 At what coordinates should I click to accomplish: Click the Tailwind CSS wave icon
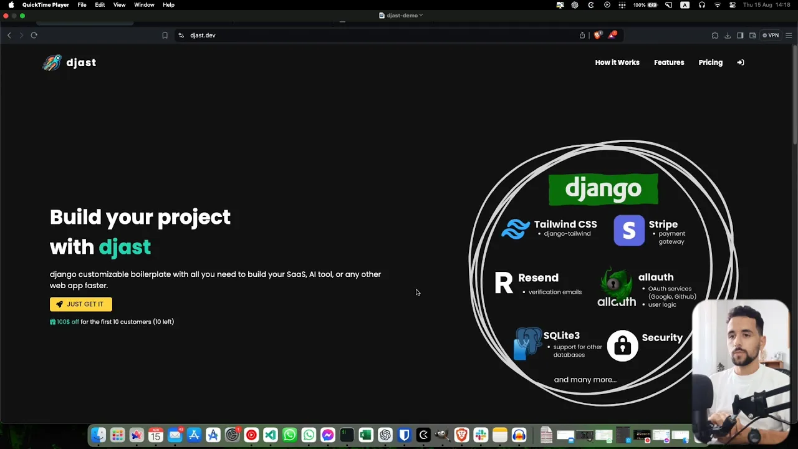(x=516, y=229)
